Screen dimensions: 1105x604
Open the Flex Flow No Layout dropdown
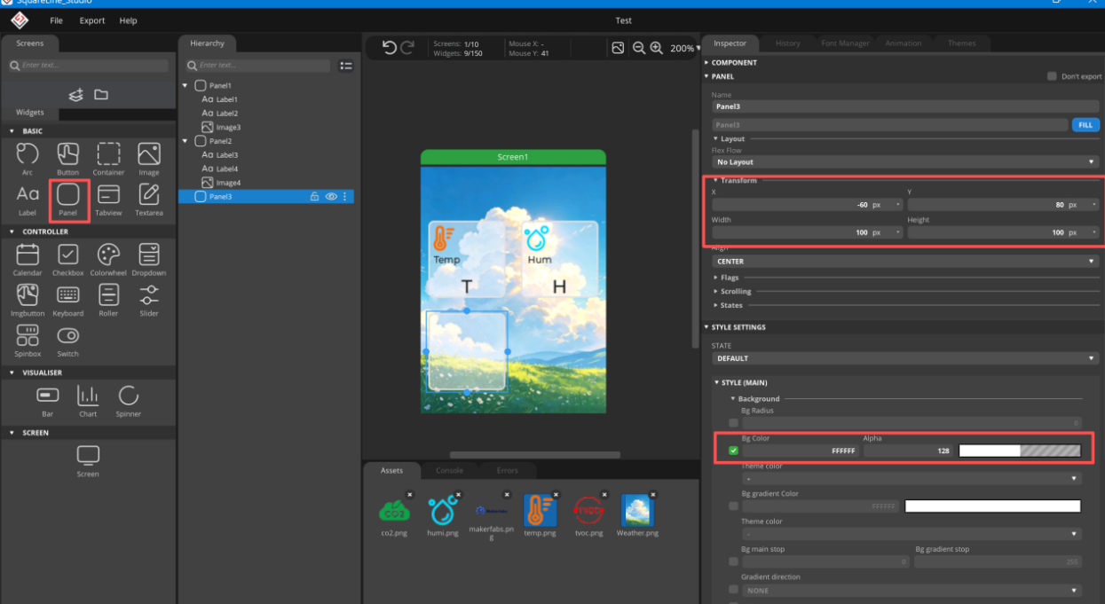(x=905, y=162)
